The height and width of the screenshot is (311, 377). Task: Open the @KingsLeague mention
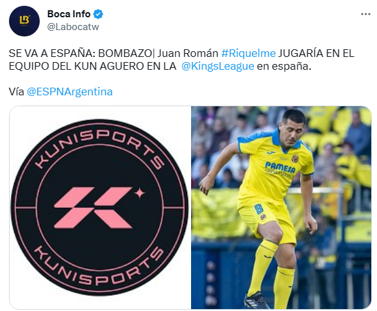217,67
